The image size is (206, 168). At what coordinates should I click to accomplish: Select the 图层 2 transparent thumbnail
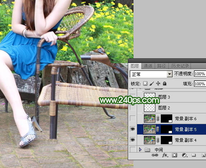point(150,108)
